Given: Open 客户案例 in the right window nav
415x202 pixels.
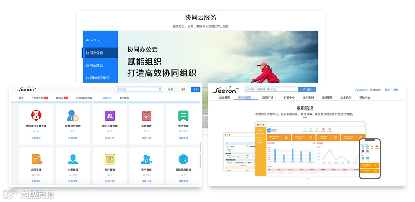Looking at the screenshot, I should coord(308,98).
